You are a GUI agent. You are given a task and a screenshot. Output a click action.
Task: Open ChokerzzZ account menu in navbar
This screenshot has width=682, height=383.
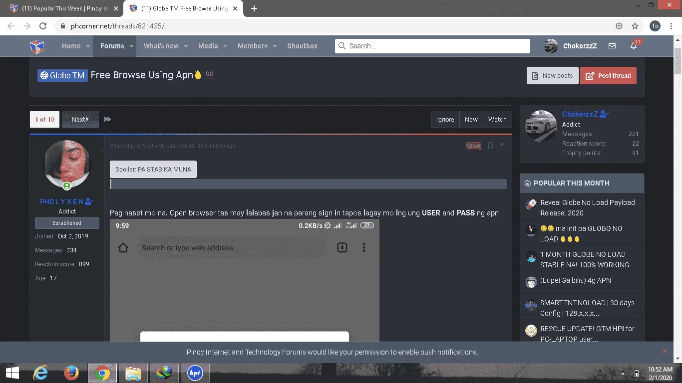[x=570, y=46]
